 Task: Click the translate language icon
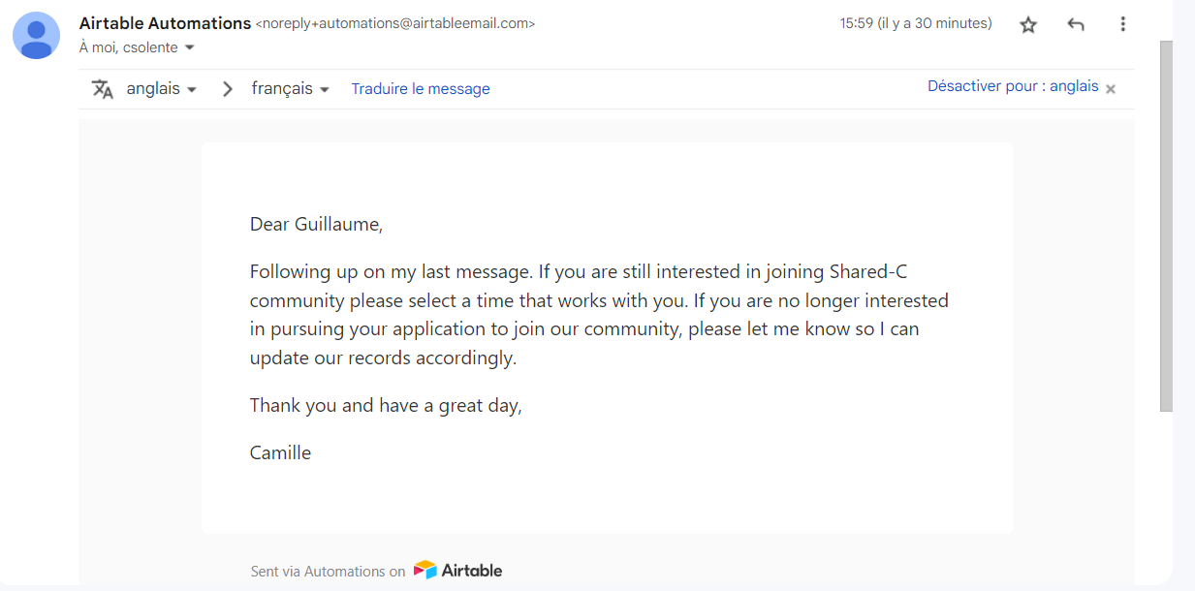coord(103,89)
